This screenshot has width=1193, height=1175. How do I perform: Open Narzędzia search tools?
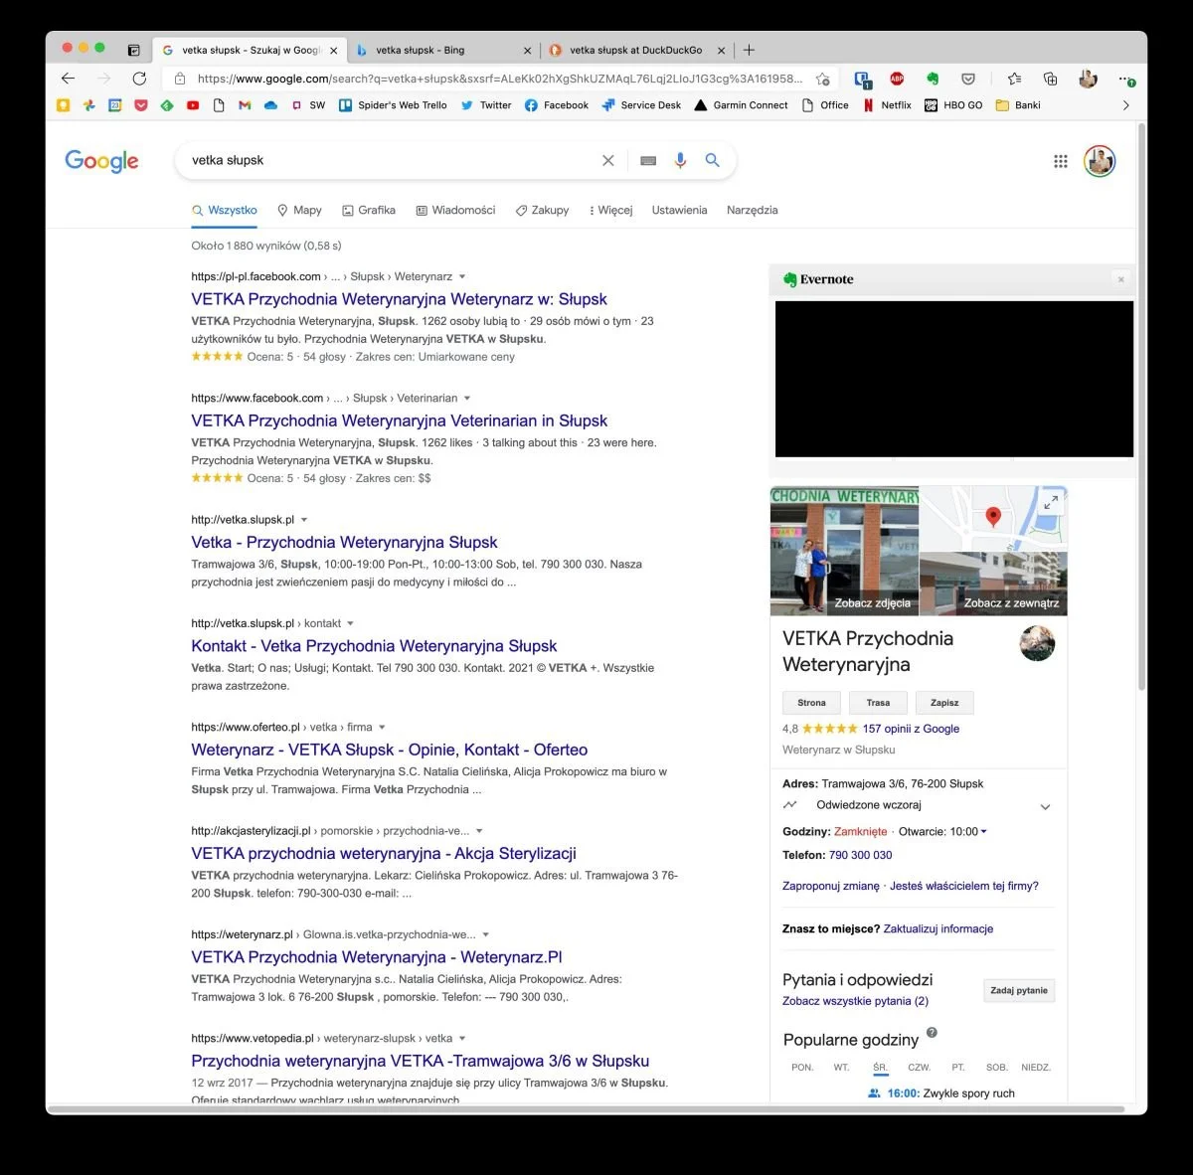752,210
